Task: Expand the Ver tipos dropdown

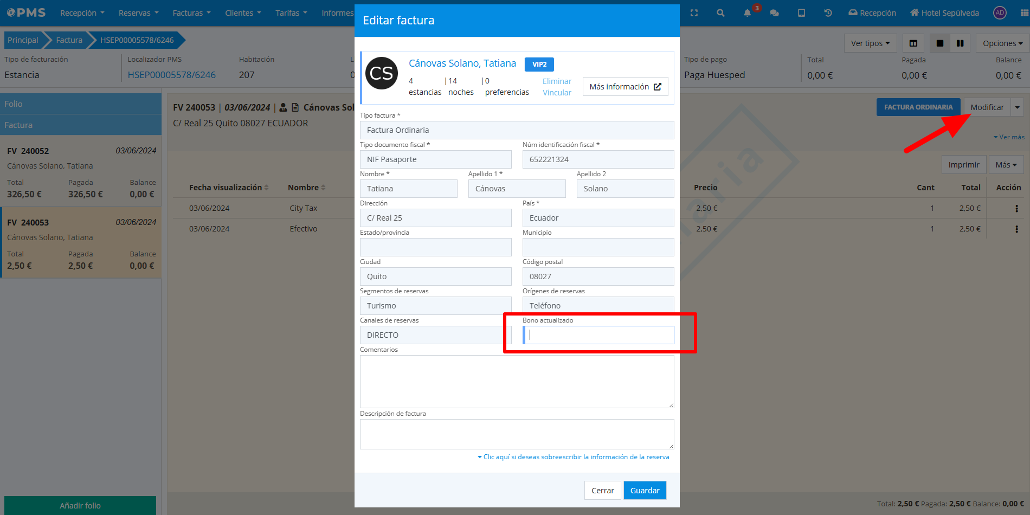Action: 870,43
